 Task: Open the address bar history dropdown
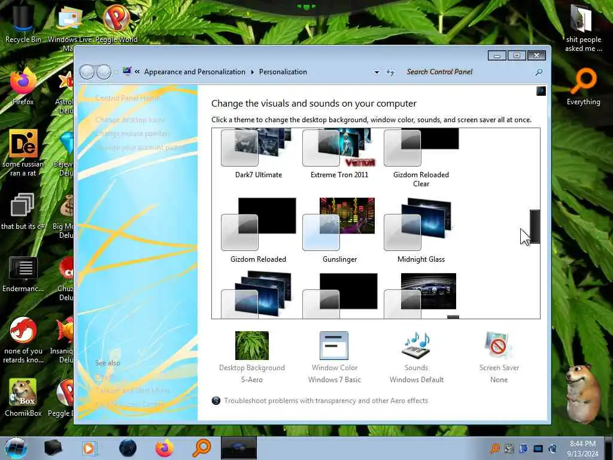point(377,72)
